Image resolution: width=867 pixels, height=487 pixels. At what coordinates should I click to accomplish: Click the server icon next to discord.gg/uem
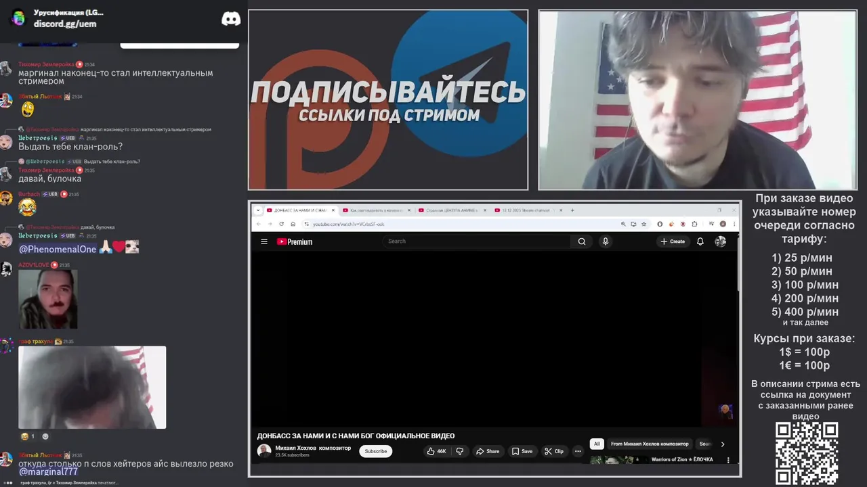18,18
